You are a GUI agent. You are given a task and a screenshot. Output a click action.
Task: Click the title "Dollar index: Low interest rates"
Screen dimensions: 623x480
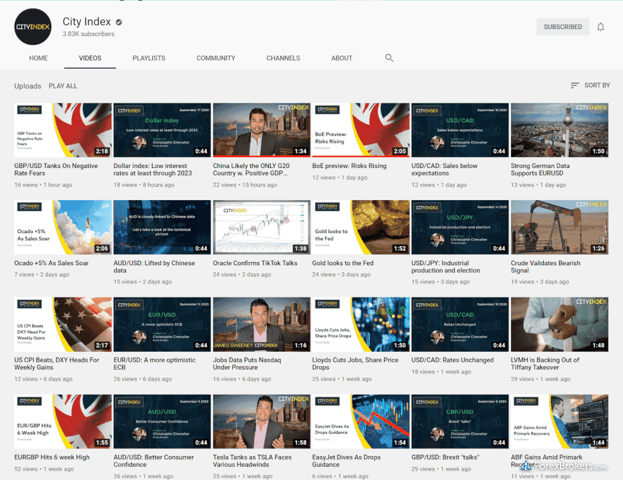click(x=152, y=169)
